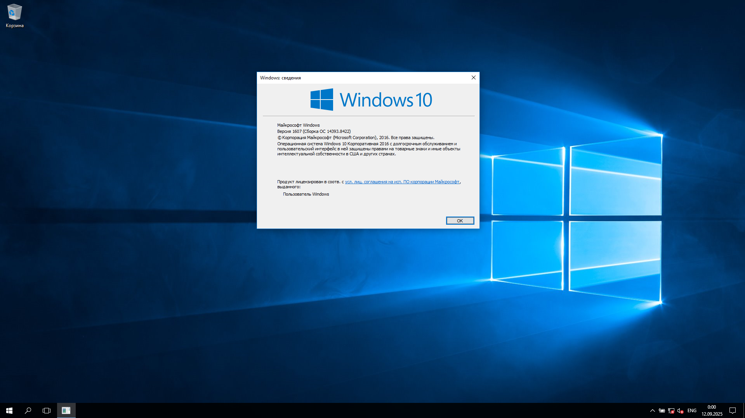Click the Версия 1607 build text line
The image size is (745, 418).
[x=314, y=131]
